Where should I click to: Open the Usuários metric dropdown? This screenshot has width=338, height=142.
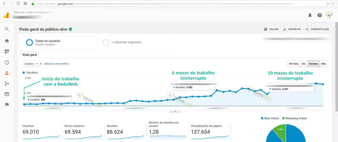31,63
